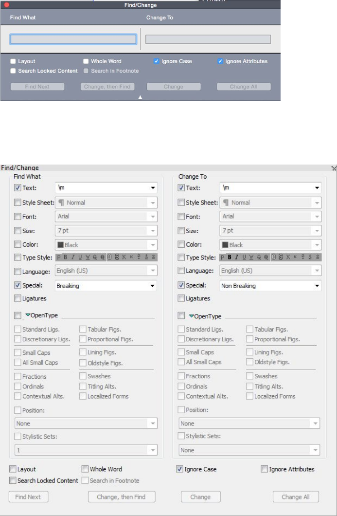The image size is (337, 516).
Task: Enable Style Sheet checkbox under Find What
Action: click(18, 203)
